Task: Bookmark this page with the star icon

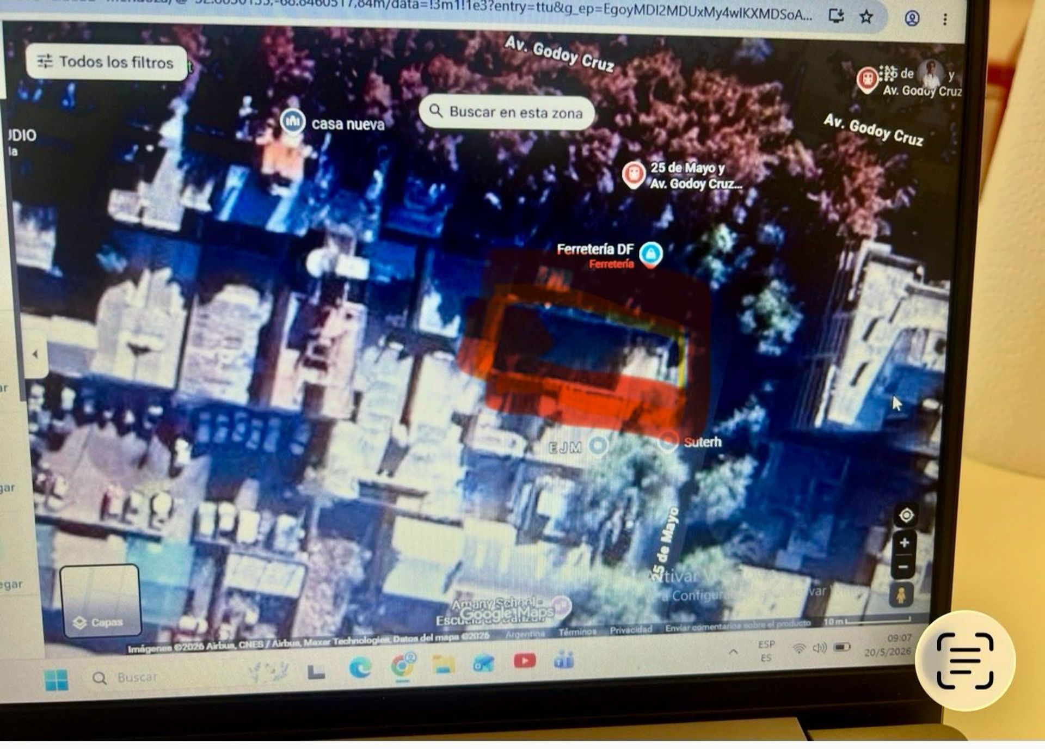Action: pos(866,17)
